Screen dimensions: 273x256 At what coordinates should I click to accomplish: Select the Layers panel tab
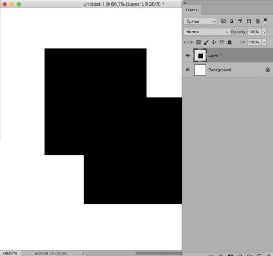click(191, 10)
